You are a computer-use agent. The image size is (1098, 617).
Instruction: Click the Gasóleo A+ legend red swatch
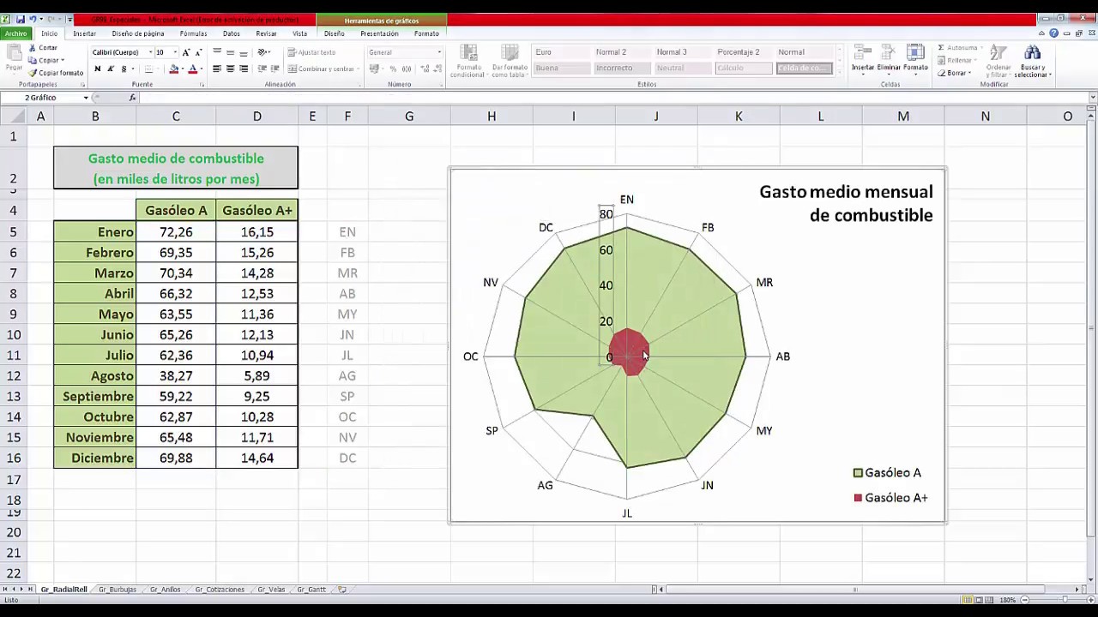[858, 498]
